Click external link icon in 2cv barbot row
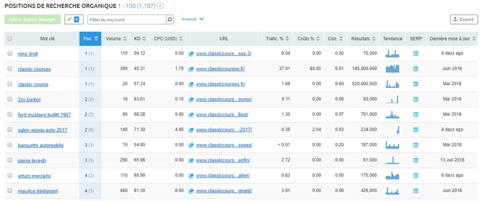 (x=191, y=100)
